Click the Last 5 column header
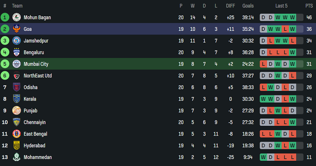The image size is (316, 166). [x=281, y=6]
